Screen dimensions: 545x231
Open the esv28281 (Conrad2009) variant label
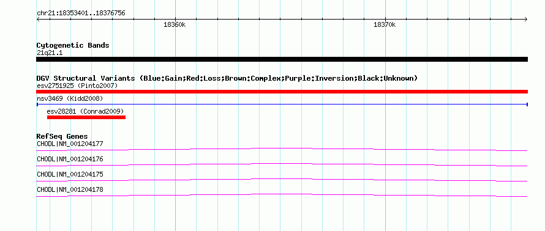85,112
